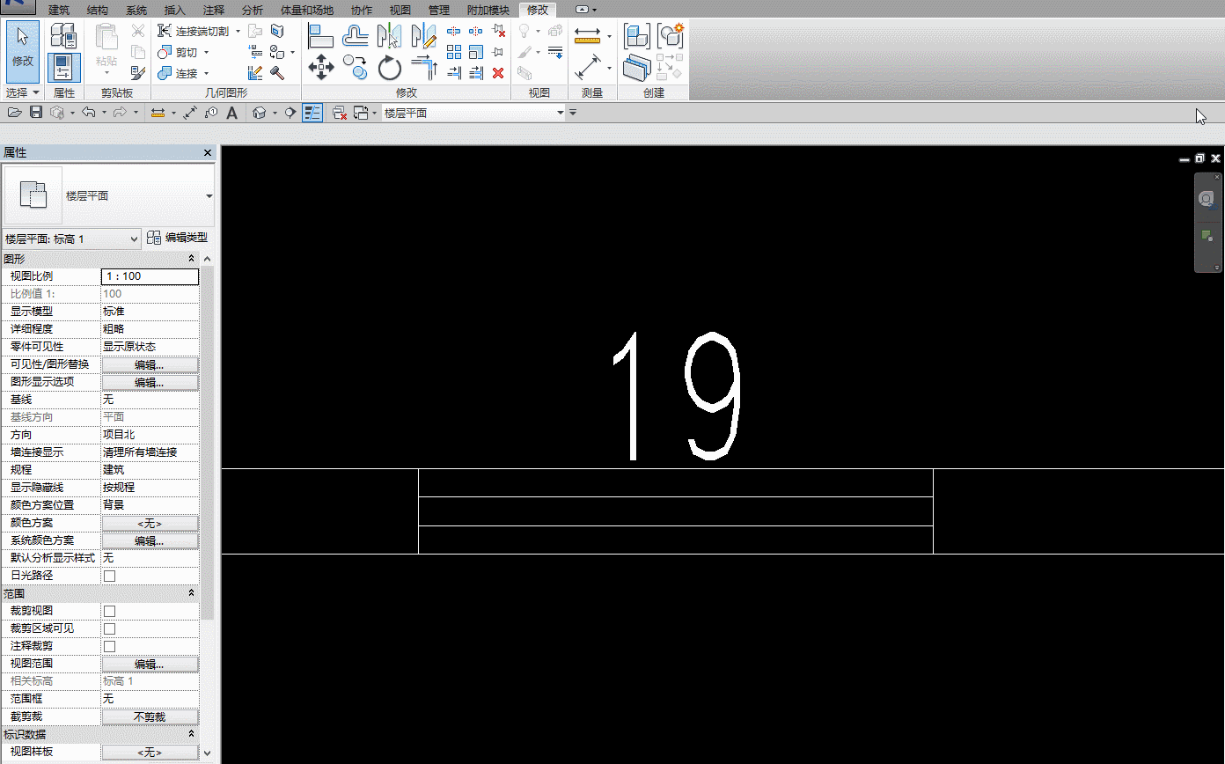Click the 不剪裁 button for 截剪裁
Screen dimensions: 1225x764
pyautogui.click(x=150, y=716)
